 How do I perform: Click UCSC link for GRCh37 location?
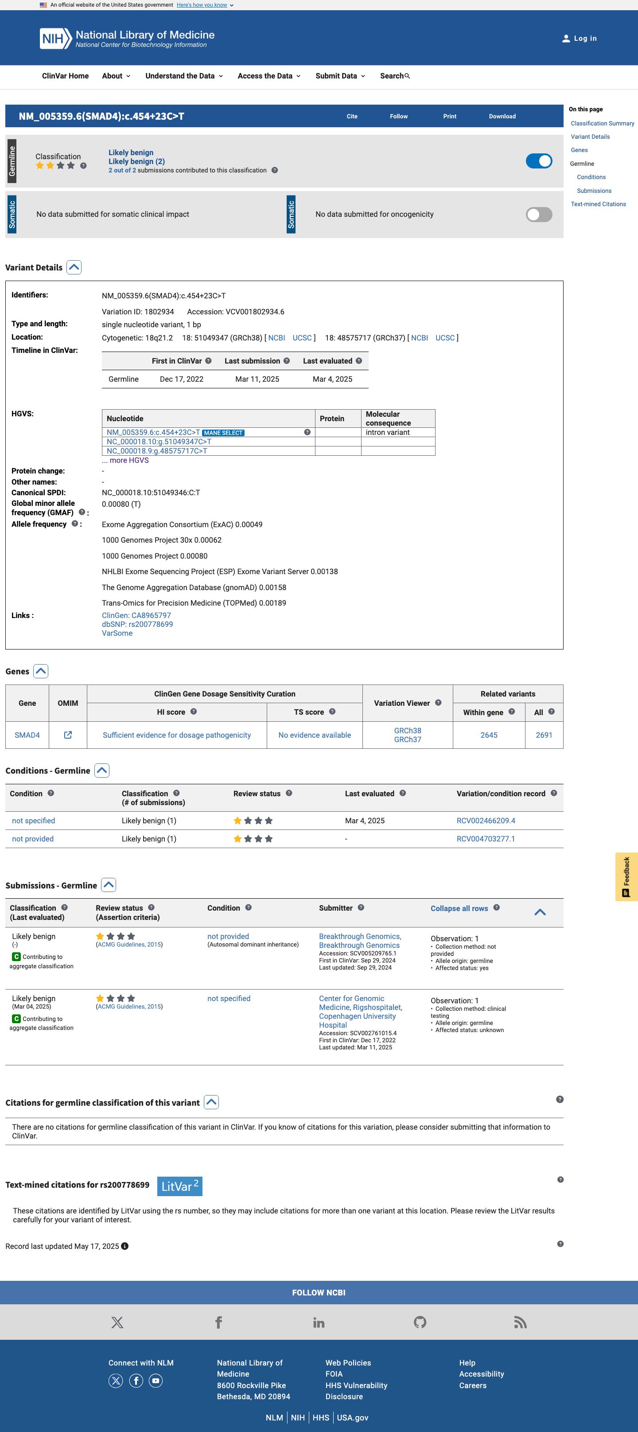(x=445, y=338)
